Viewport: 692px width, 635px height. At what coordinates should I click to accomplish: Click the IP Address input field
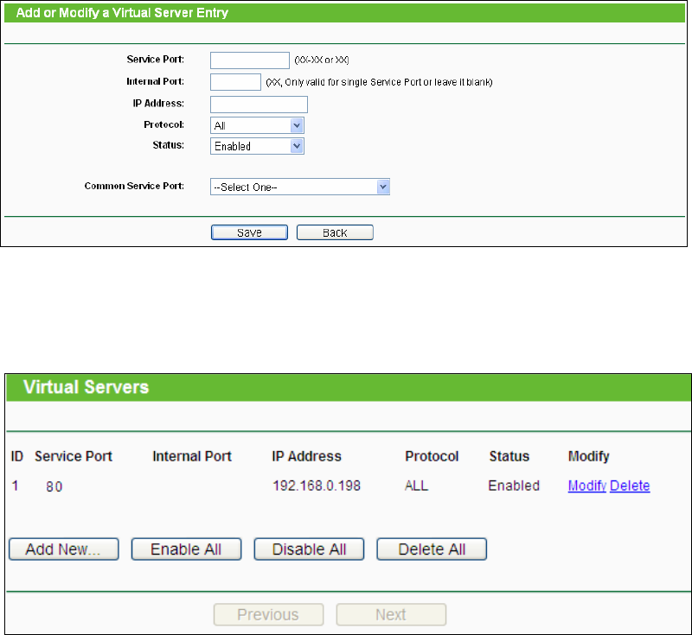coord(259,105)
